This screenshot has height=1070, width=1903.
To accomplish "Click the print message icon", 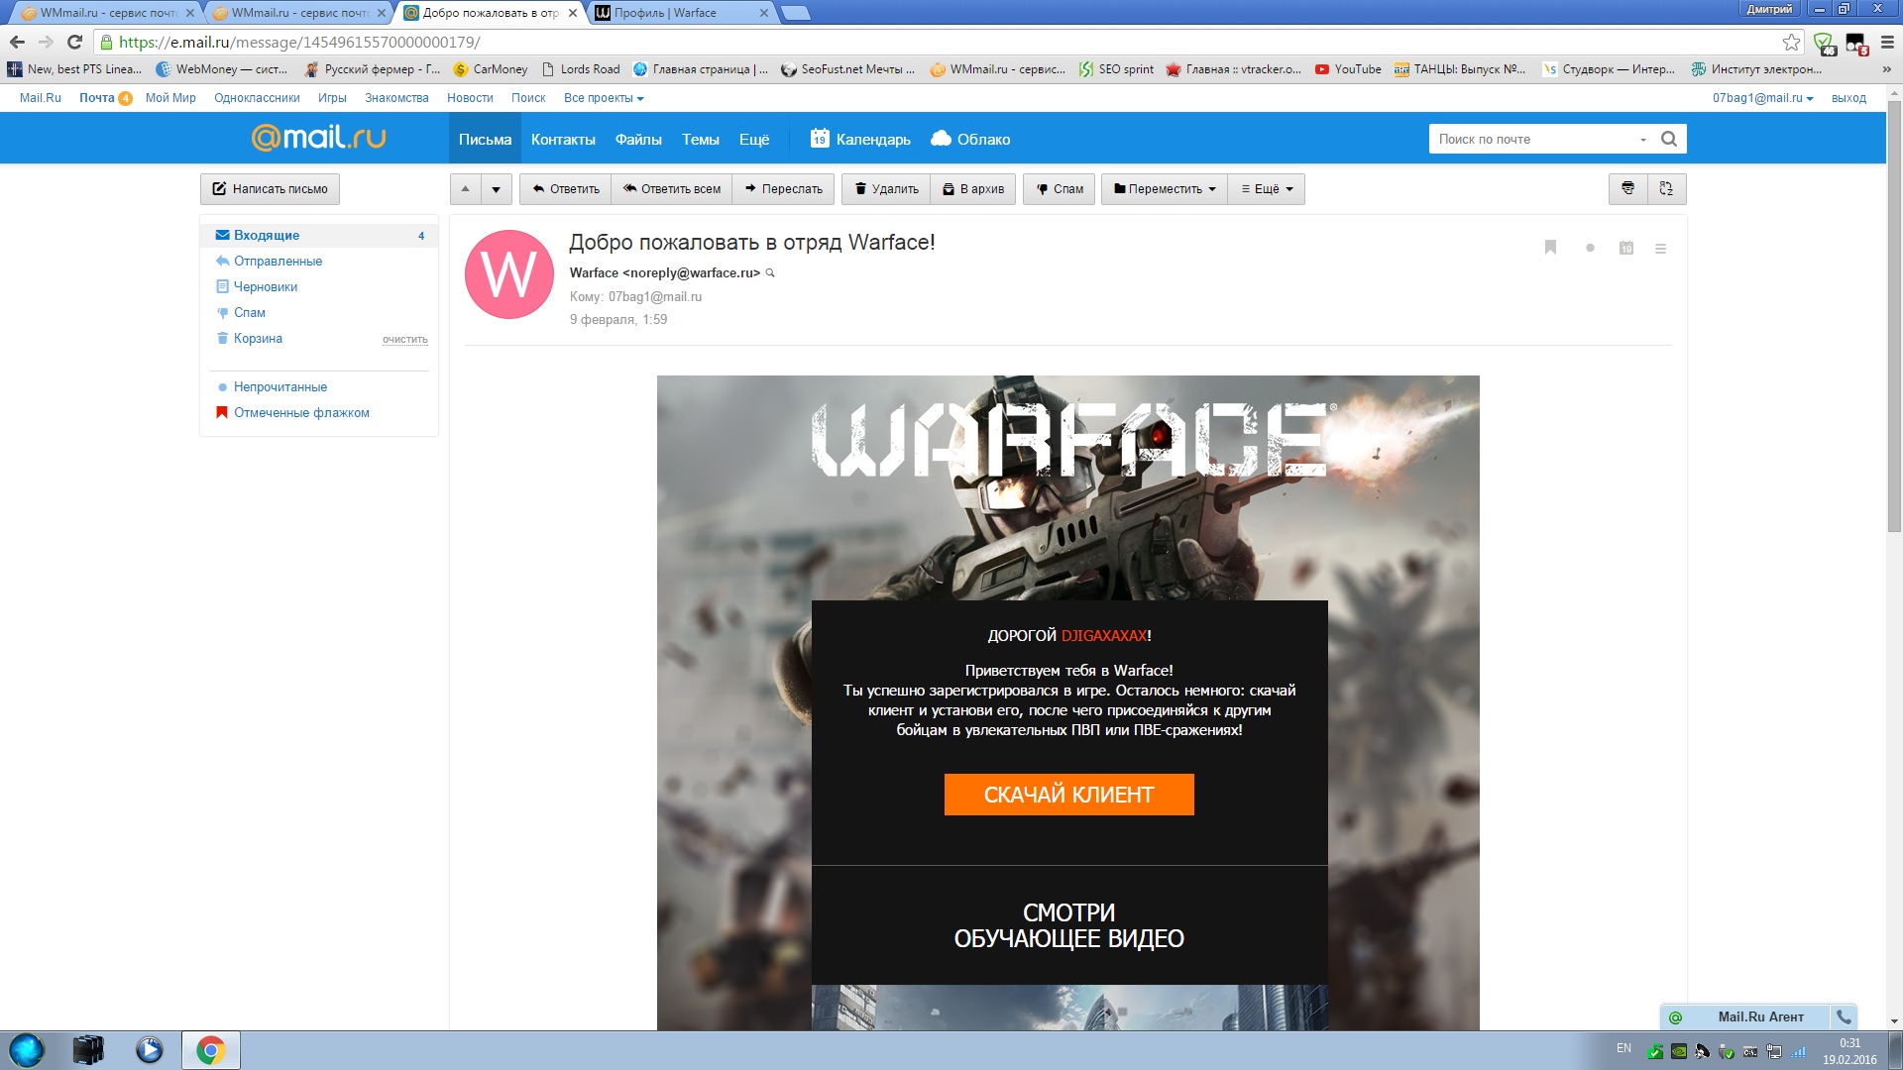I will click(1627, 188).
